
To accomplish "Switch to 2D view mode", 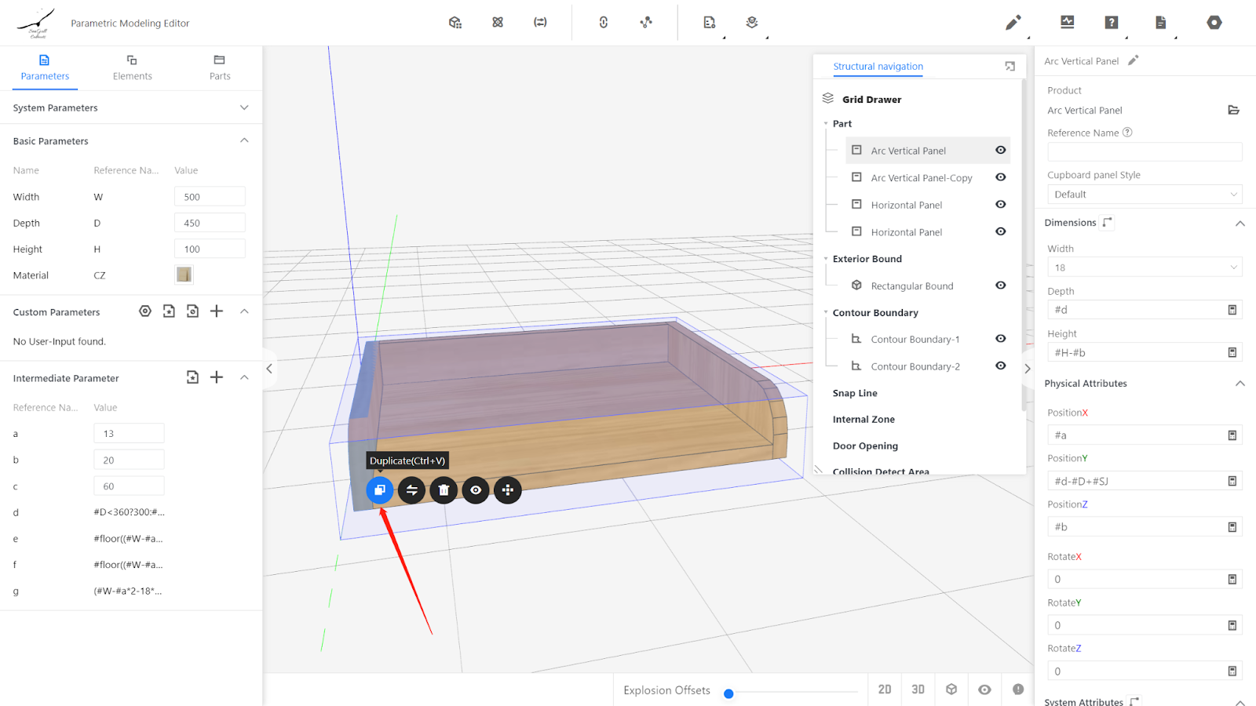I will (885, 690).
